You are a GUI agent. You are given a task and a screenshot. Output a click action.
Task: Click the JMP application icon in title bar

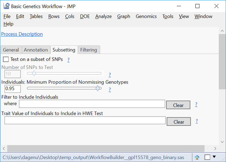(6, 6)
